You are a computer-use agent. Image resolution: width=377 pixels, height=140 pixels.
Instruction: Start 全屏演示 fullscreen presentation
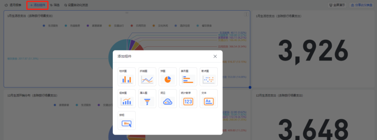pyautogui.click(x=337, y=5)
